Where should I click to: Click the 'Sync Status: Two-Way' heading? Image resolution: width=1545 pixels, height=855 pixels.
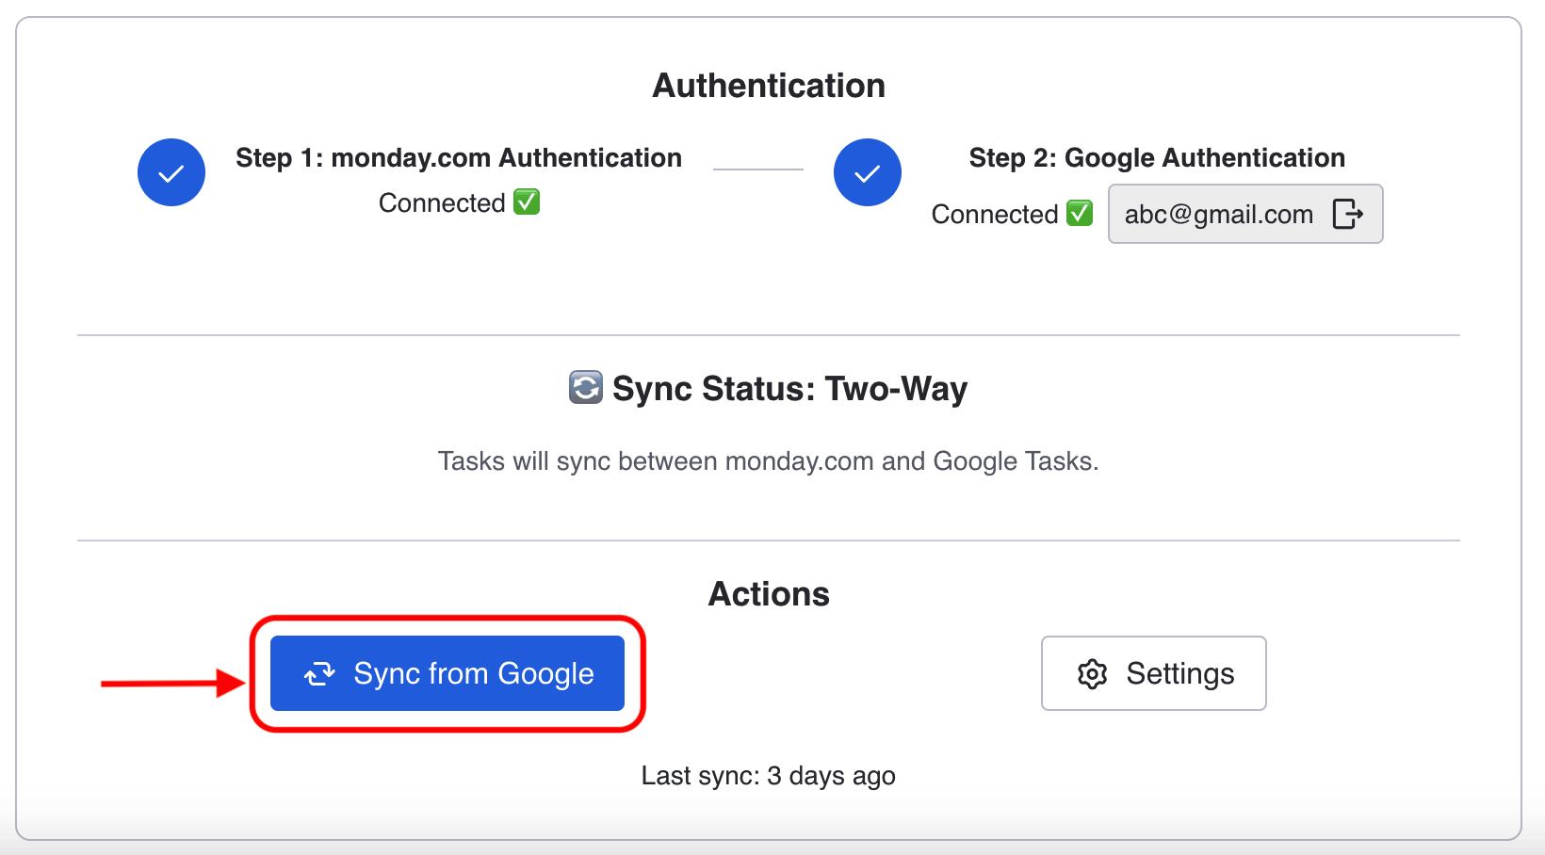tap(789, 388)
